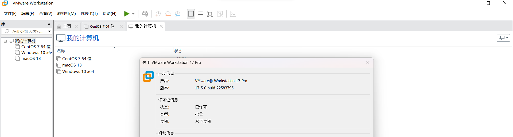Viewport: 513px width, 137px height.
Task: Click the revert snapshot icon
Action: point(168,14)
